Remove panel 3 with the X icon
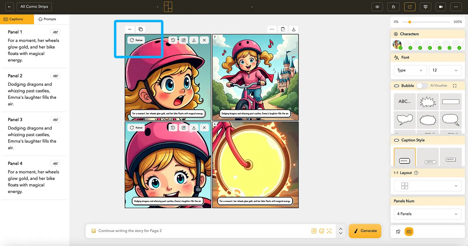The image size is (468, 246). tap(204, 128)
